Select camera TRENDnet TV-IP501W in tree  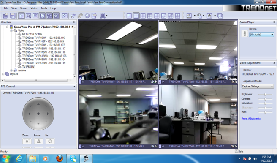[43, 38]
